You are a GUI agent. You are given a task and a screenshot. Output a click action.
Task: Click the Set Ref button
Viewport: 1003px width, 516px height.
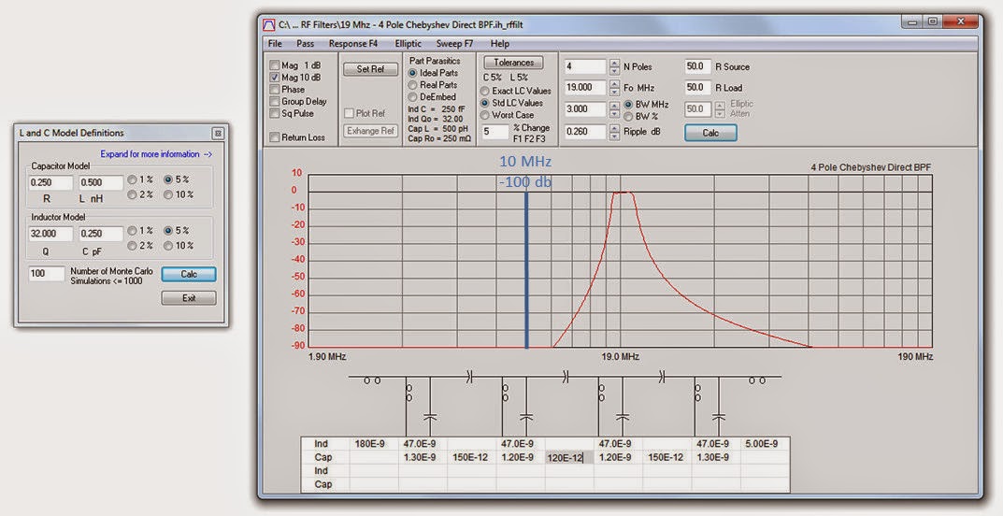click(x=370, y=69)
